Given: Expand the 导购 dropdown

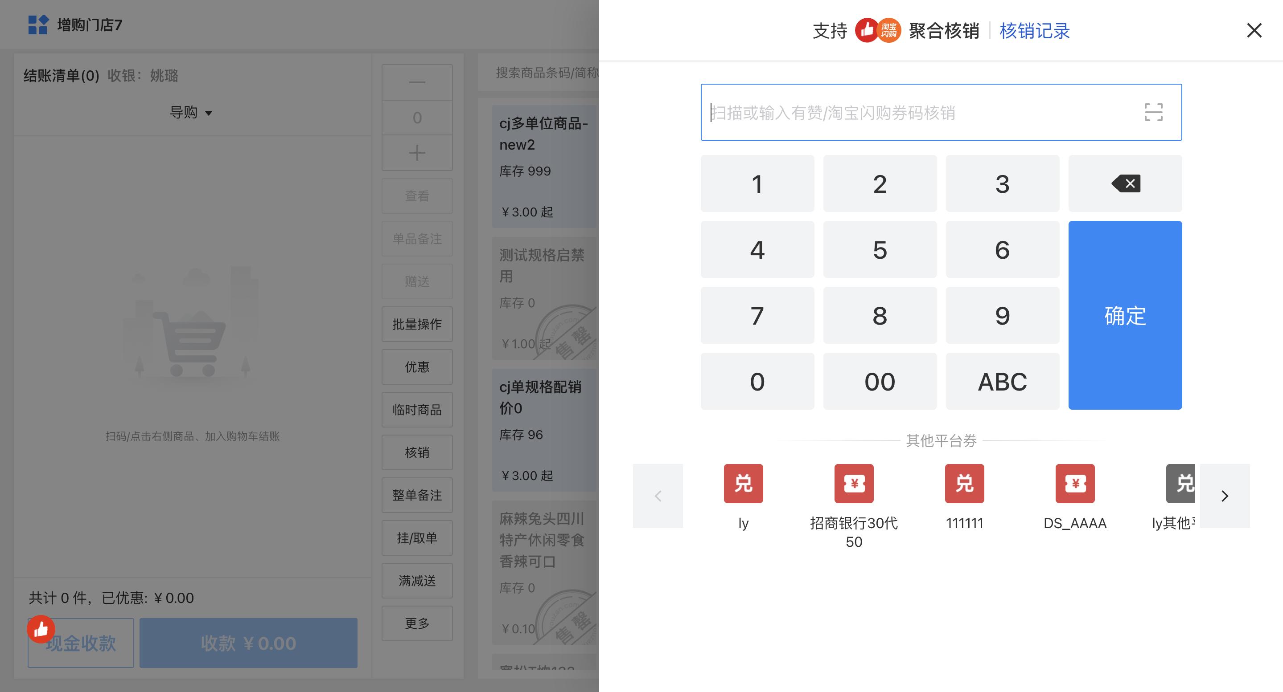Looking at the screenshot, I should tap(191, 112).
